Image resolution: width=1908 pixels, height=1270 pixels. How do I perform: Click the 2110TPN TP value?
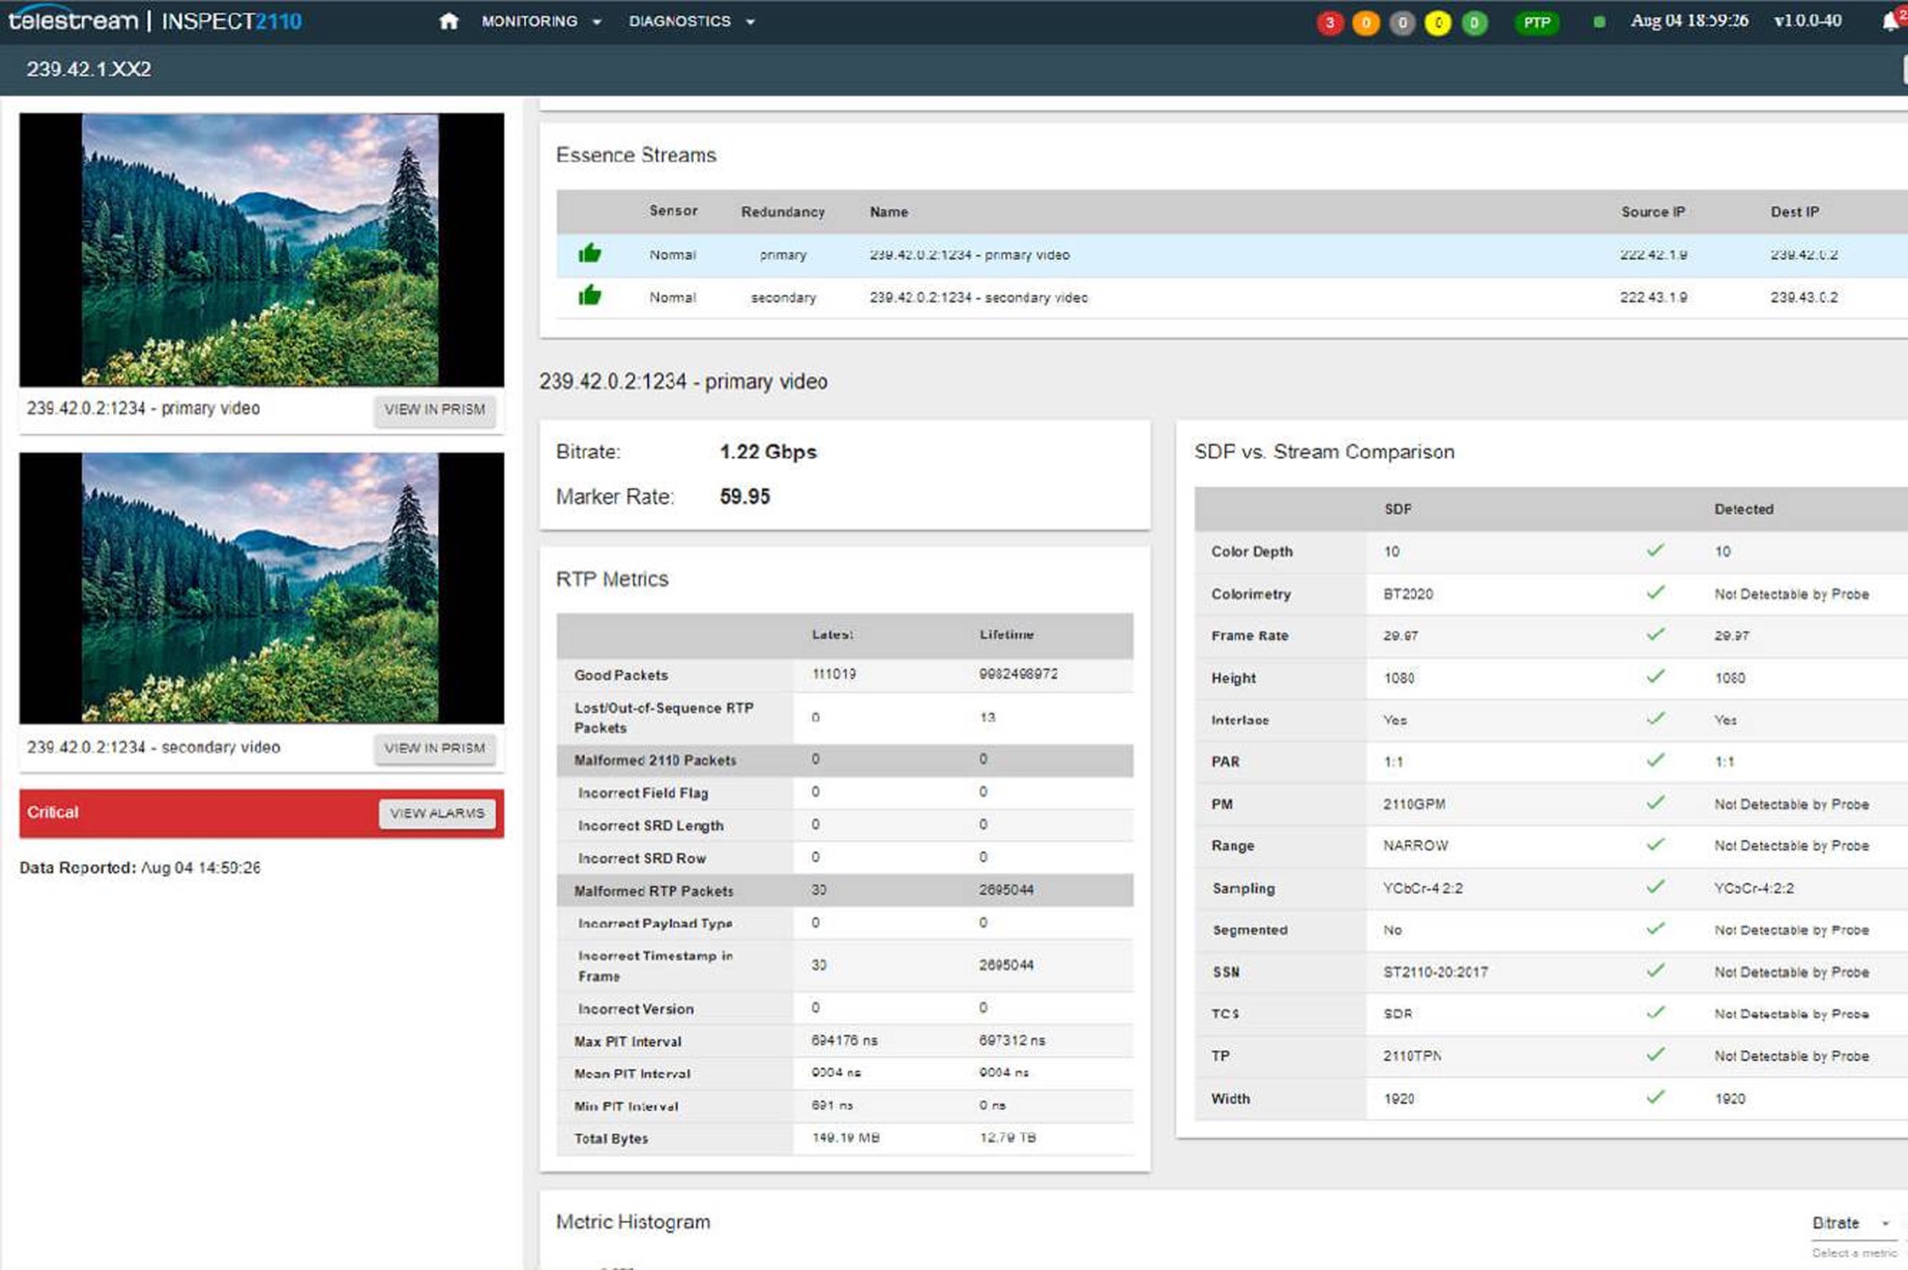(x=1412, y=1056)
